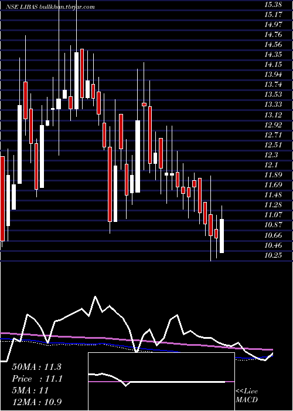Viewport: 293px width, 411px height.
Task: Select the 13.74 price axis label
Action: click(x=273, y=85)
